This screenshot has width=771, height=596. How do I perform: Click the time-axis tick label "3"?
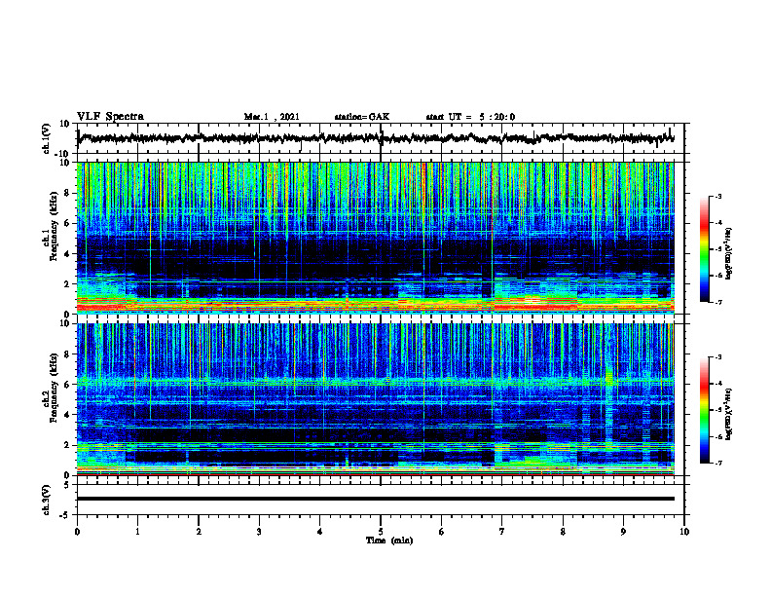click(259, 532)
